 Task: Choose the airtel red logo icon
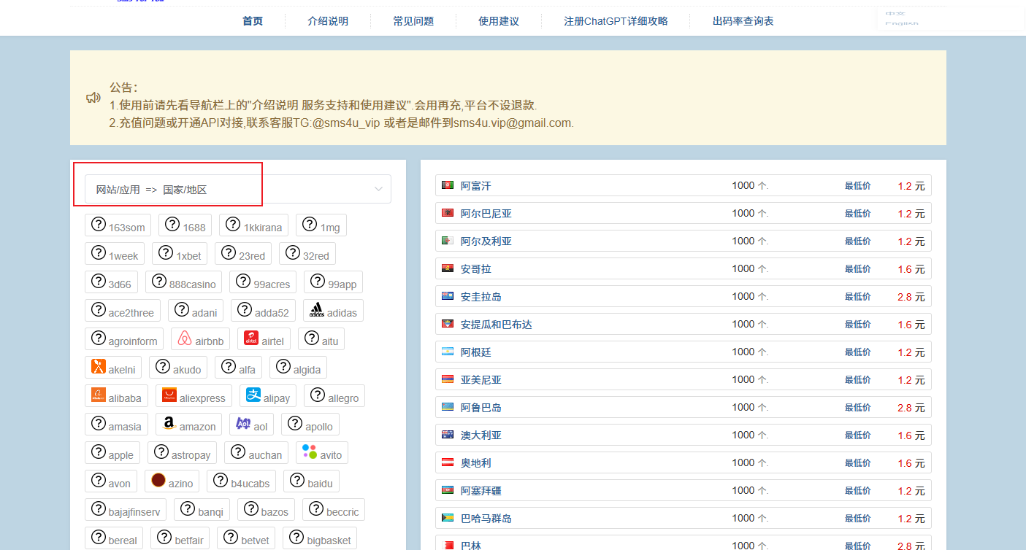tap(251, 338)
